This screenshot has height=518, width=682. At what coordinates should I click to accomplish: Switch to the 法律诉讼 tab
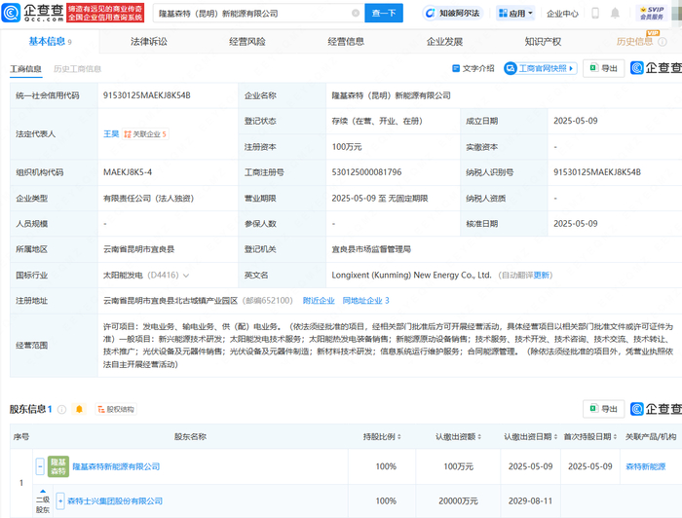click(149, 42)
